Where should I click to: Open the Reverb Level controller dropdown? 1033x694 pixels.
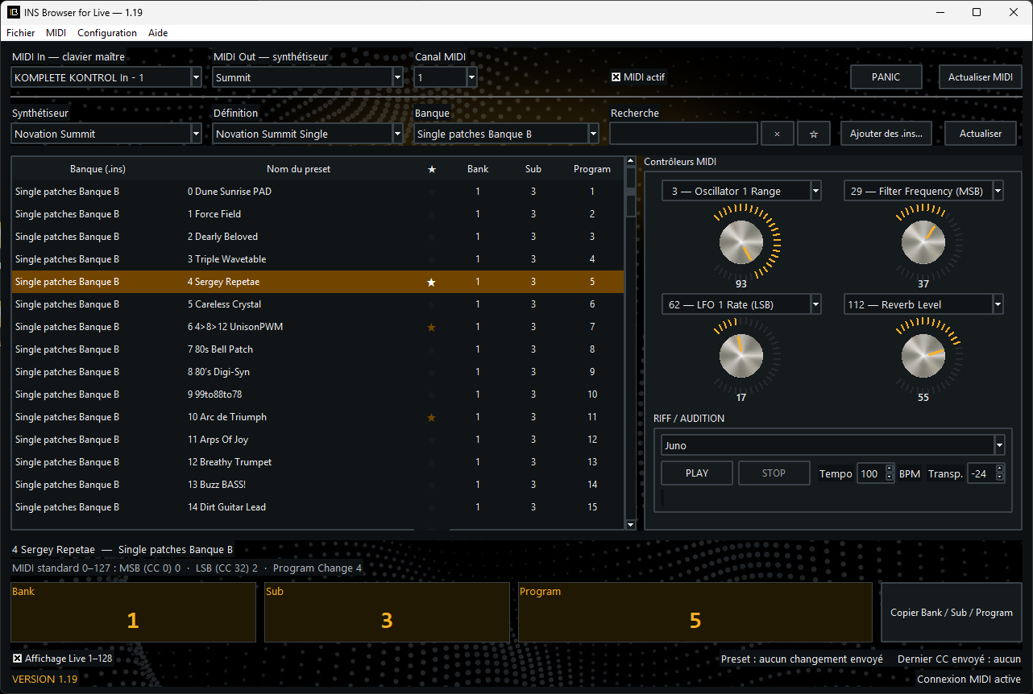923,304
